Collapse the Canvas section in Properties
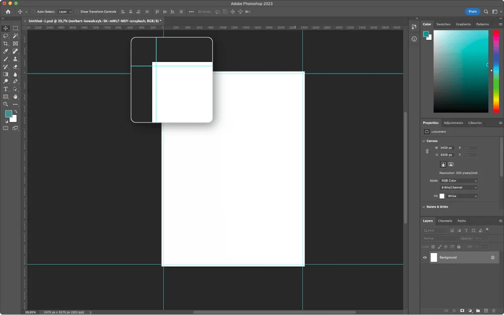Image resolution: width=504 pixels, height=315 pixels. coord(424,141)
